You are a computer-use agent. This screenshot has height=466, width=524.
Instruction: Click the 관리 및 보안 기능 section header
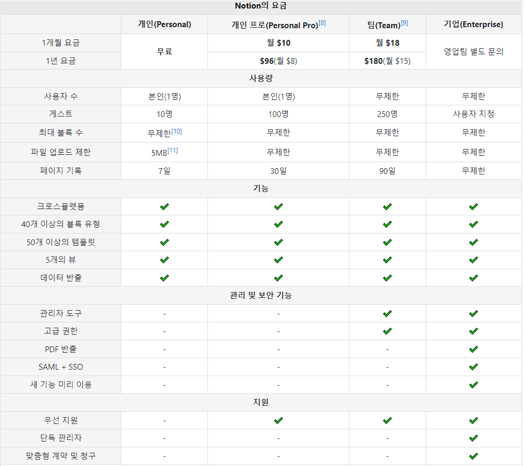(x=261, y=295)
